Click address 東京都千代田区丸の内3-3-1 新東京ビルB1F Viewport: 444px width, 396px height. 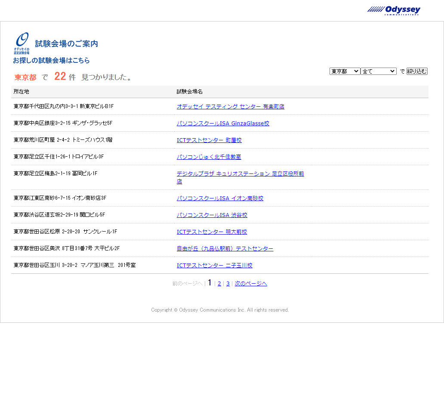click(64, 106)
